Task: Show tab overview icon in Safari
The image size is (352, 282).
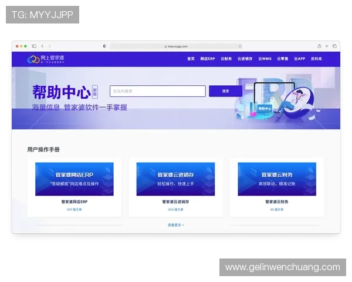Action: [334, 46]
